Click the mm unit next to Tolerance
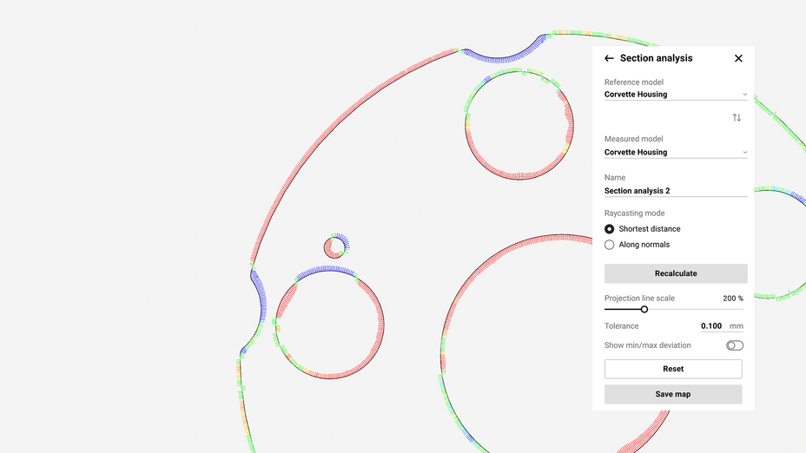The width and height of the screenshot is (806, 453). click(x=737, y=326)
